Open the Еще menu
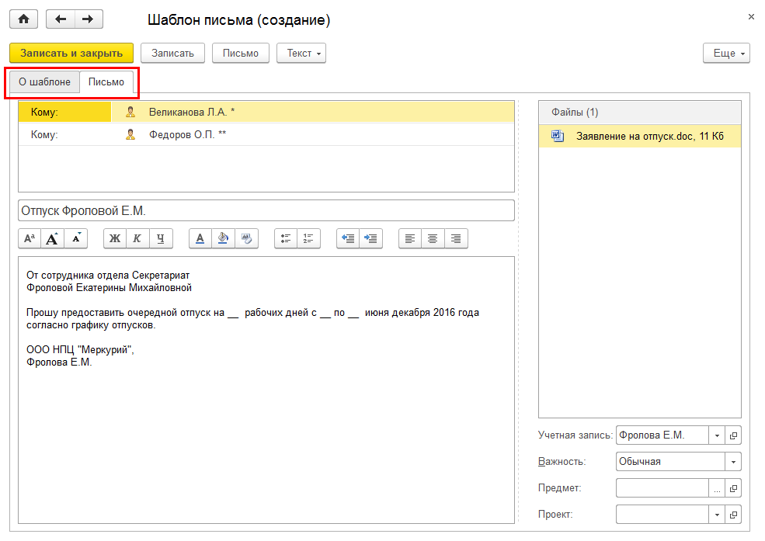 click(726, 53)
